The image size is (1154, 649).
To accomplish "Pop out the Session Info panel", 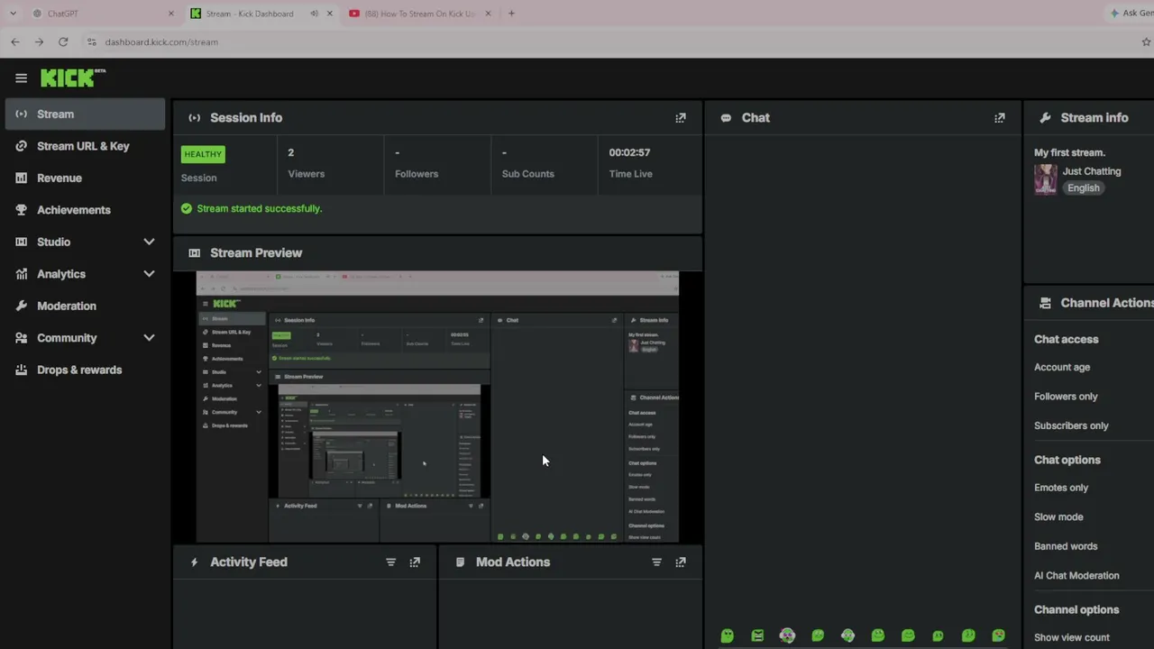I will pyautogui.click(x=681, y=118).
